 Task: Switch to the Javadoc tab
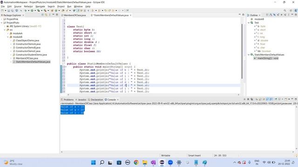tap(81, 100)
